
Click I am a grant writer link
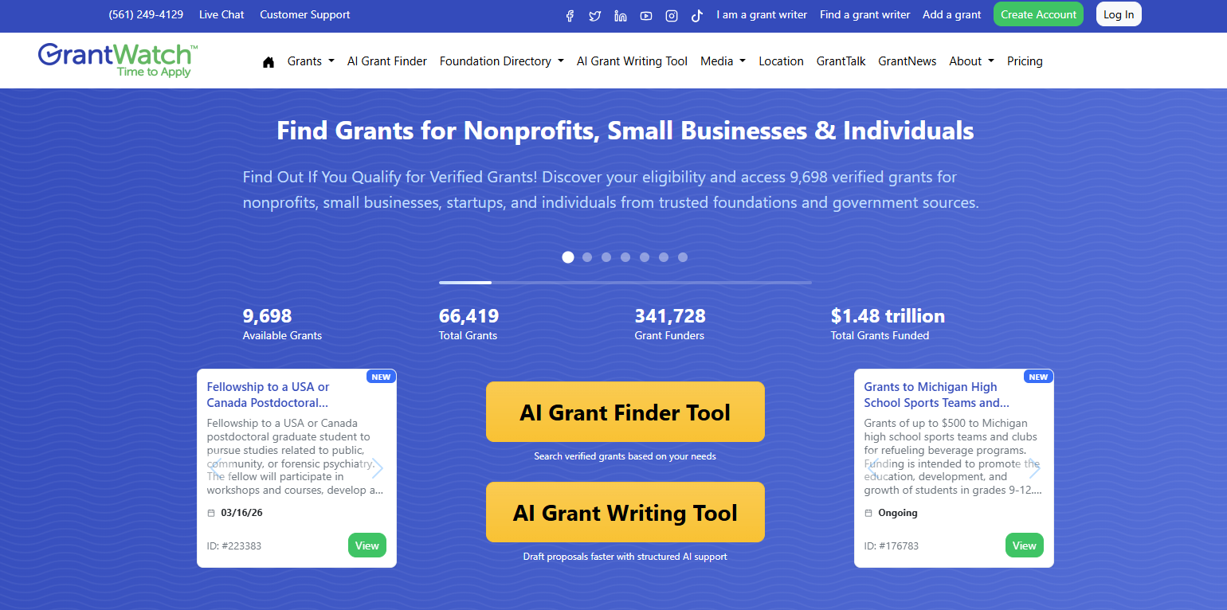tap(762, 14)
